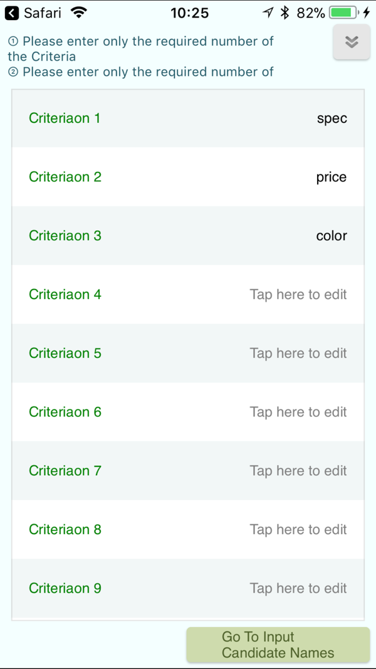Screen dimensions: 376x669
Task: Edit the Criteriaon 2 value 'price'
Action: click(332, 177)
